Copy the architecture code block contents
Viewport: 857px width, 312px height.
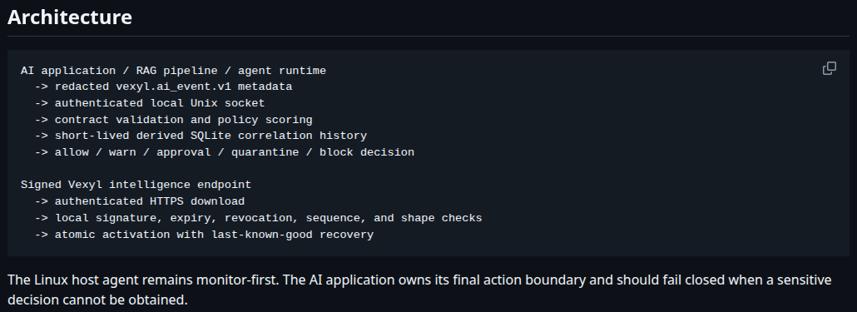point(829,68)
